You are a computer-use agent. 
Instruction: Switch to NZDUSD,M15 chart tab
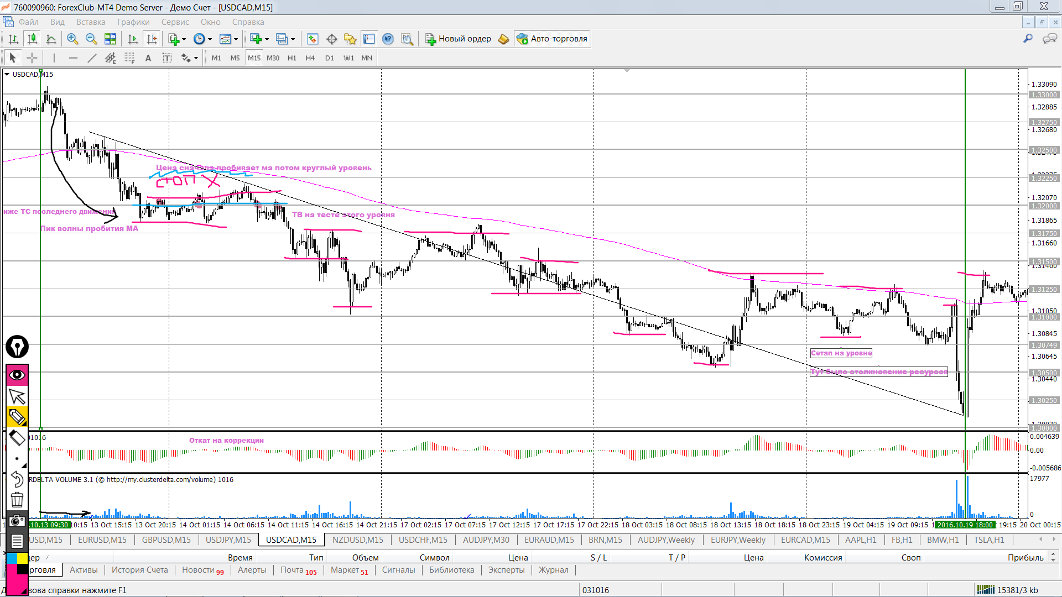click(x=358, y=540)
